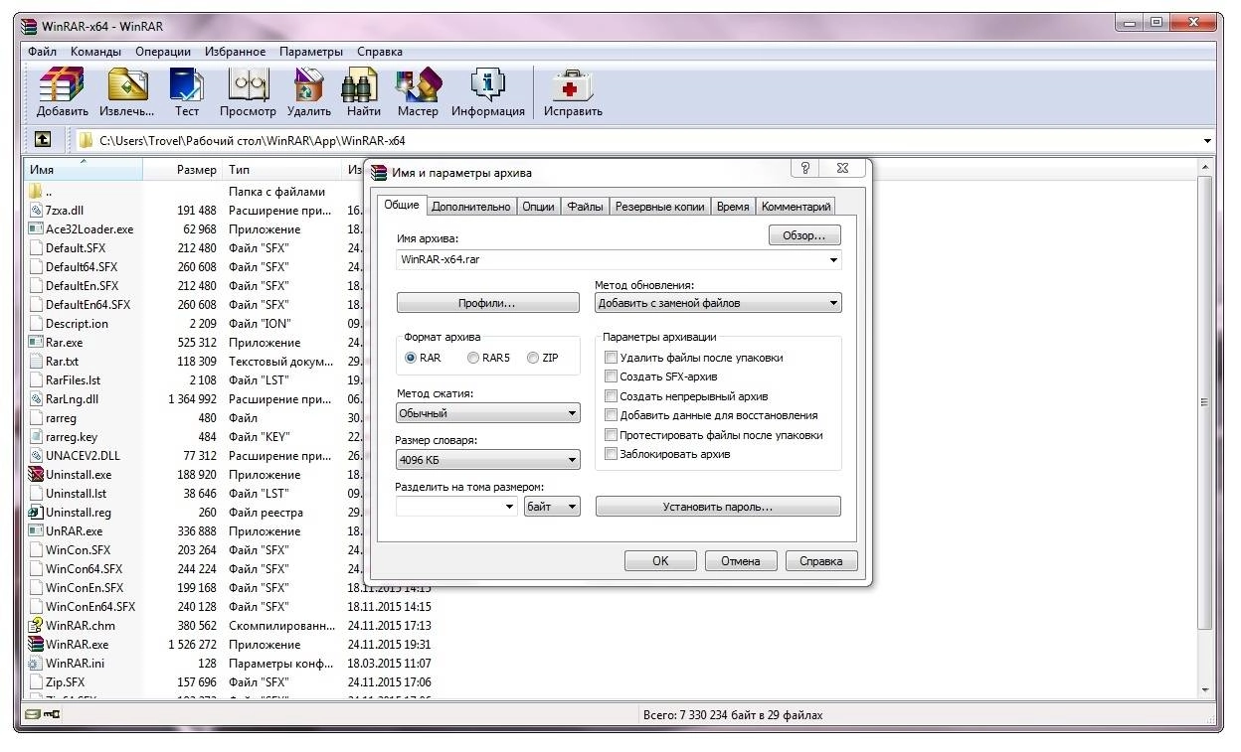Click Установить пароль... button
The image size is (1241, 752).
click(718, 507)
